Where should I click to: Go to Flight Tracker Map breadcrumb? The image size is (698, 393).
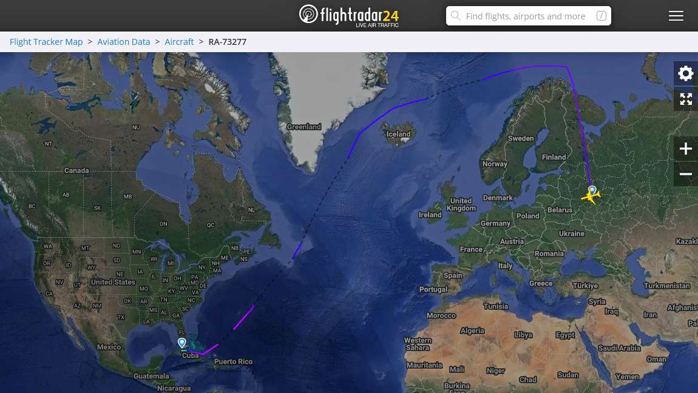click(x=46, y=42)
